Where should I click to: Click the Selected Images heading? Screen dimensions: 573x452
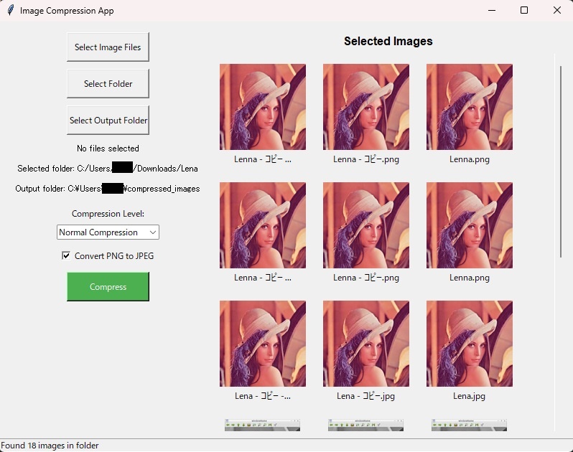tap(388, 42)
